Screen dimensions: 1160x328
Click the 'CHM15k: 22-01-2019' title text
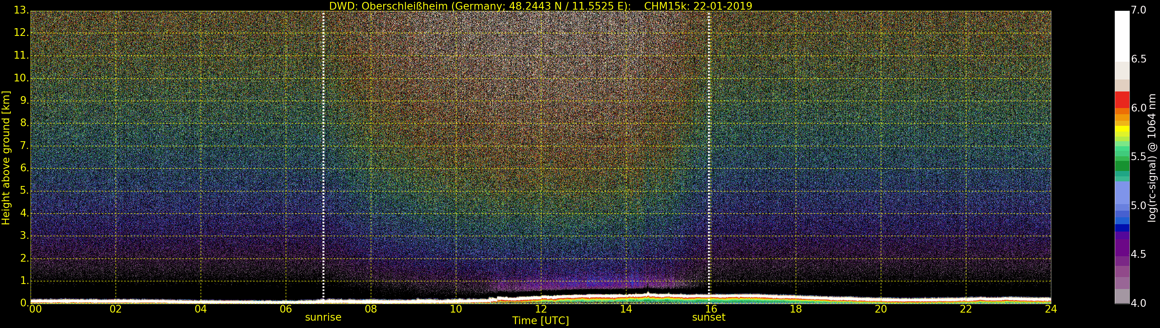click(x=698, y=6)
